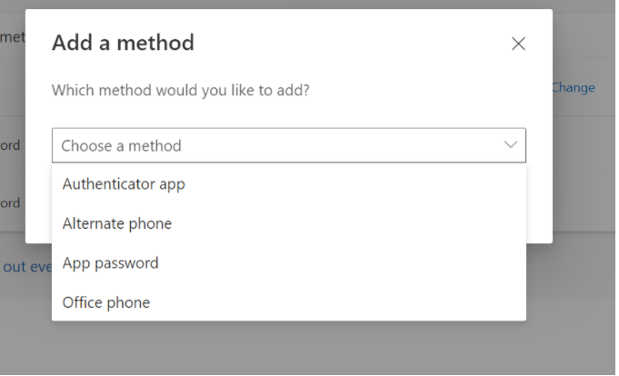Viewport: 619px width, 376px height.
Task: Pick App password as the method
Action: click(x=111, y=263)
